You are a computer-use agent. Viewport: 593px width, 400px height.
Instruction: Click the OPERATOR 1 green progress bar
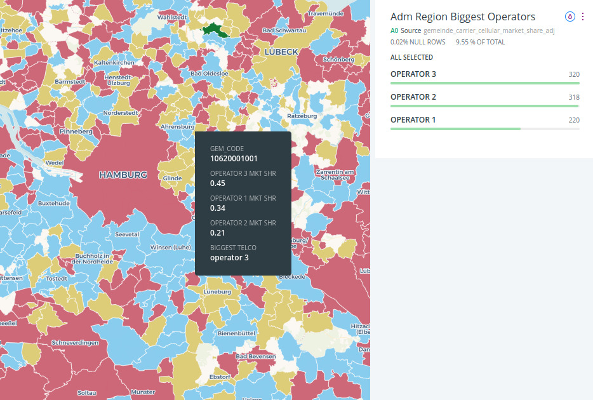[x=455, y=129]
